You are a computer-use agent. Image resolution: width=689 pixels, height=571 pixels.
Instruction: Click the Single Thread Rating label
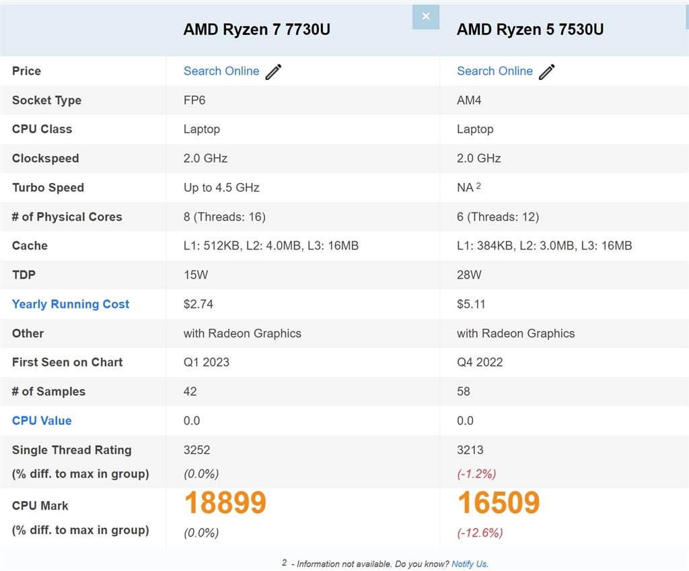71,450
